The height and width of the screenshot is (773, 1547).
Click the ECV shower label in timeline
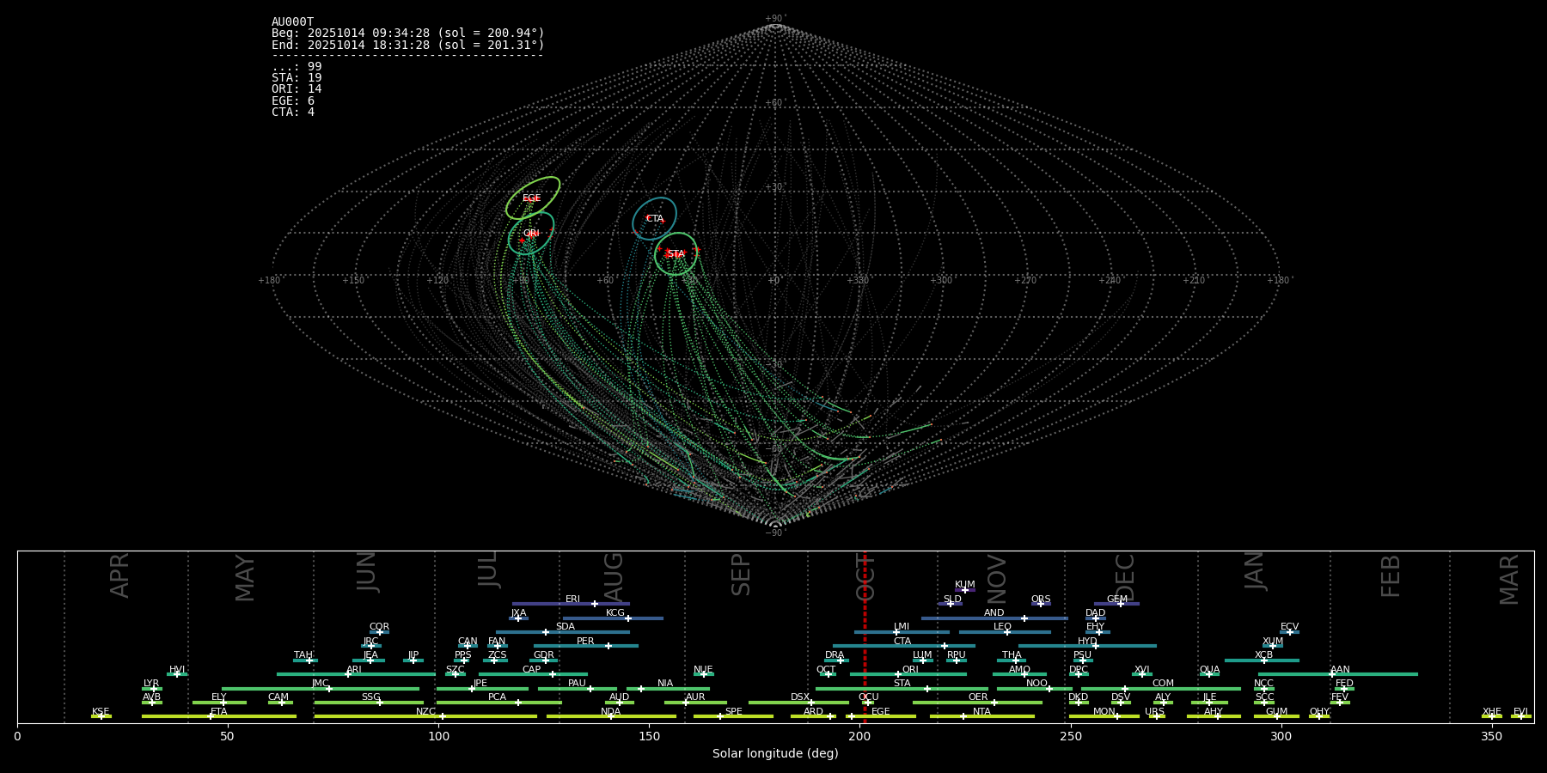coord(1289,627)
